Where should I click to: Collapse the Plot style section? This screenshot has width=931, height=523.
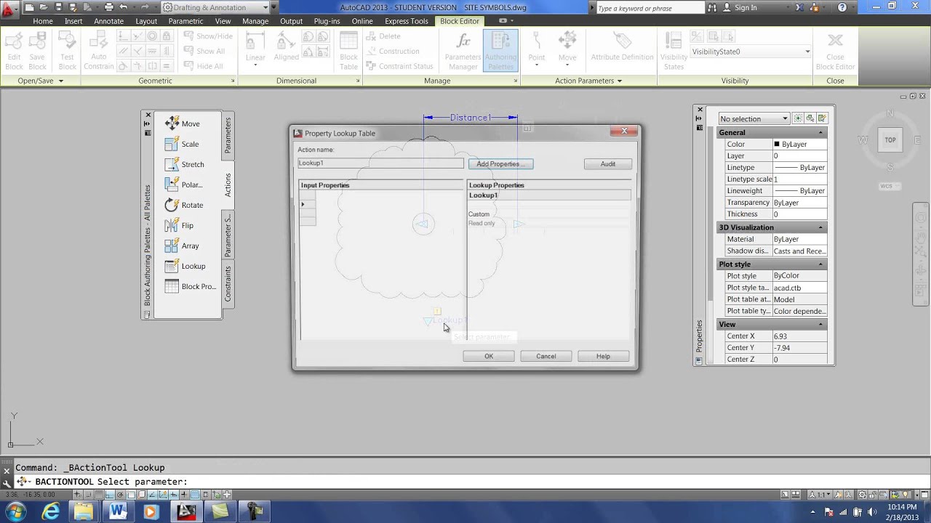[821, 264]
